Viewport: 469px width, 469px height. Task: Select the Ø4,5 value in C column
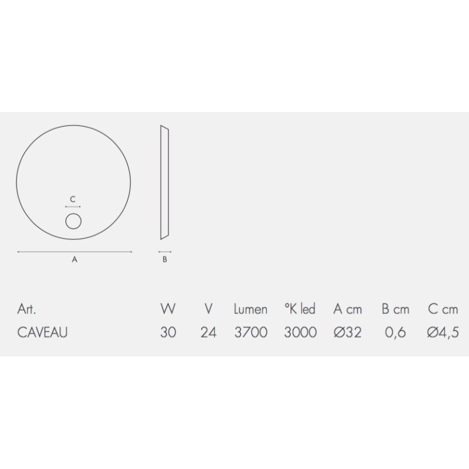(443, 332)
